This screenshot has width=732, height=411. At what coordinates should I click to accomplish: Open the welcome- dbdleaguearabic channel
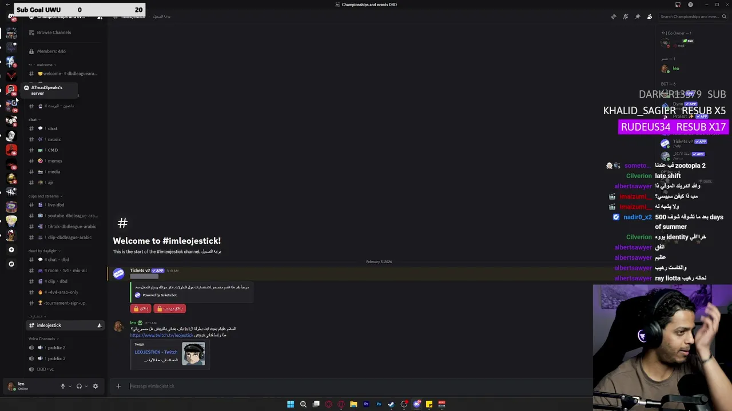click(x=65, y=74)
